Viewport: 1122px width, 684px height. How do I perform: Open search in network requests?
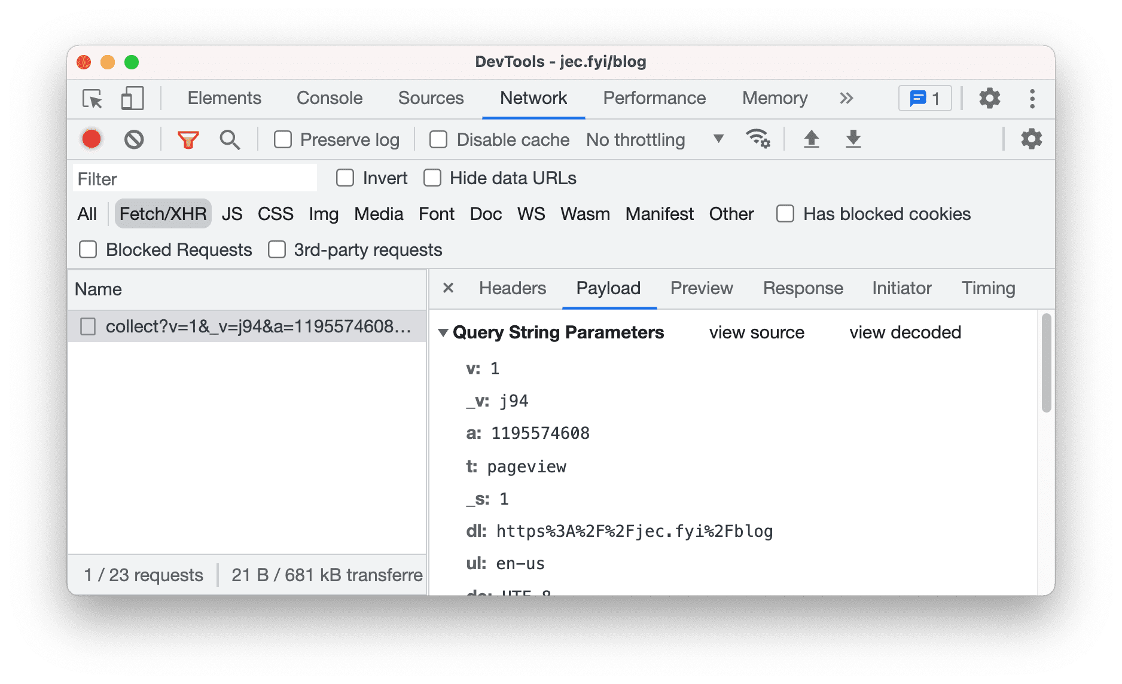point(230,139)
